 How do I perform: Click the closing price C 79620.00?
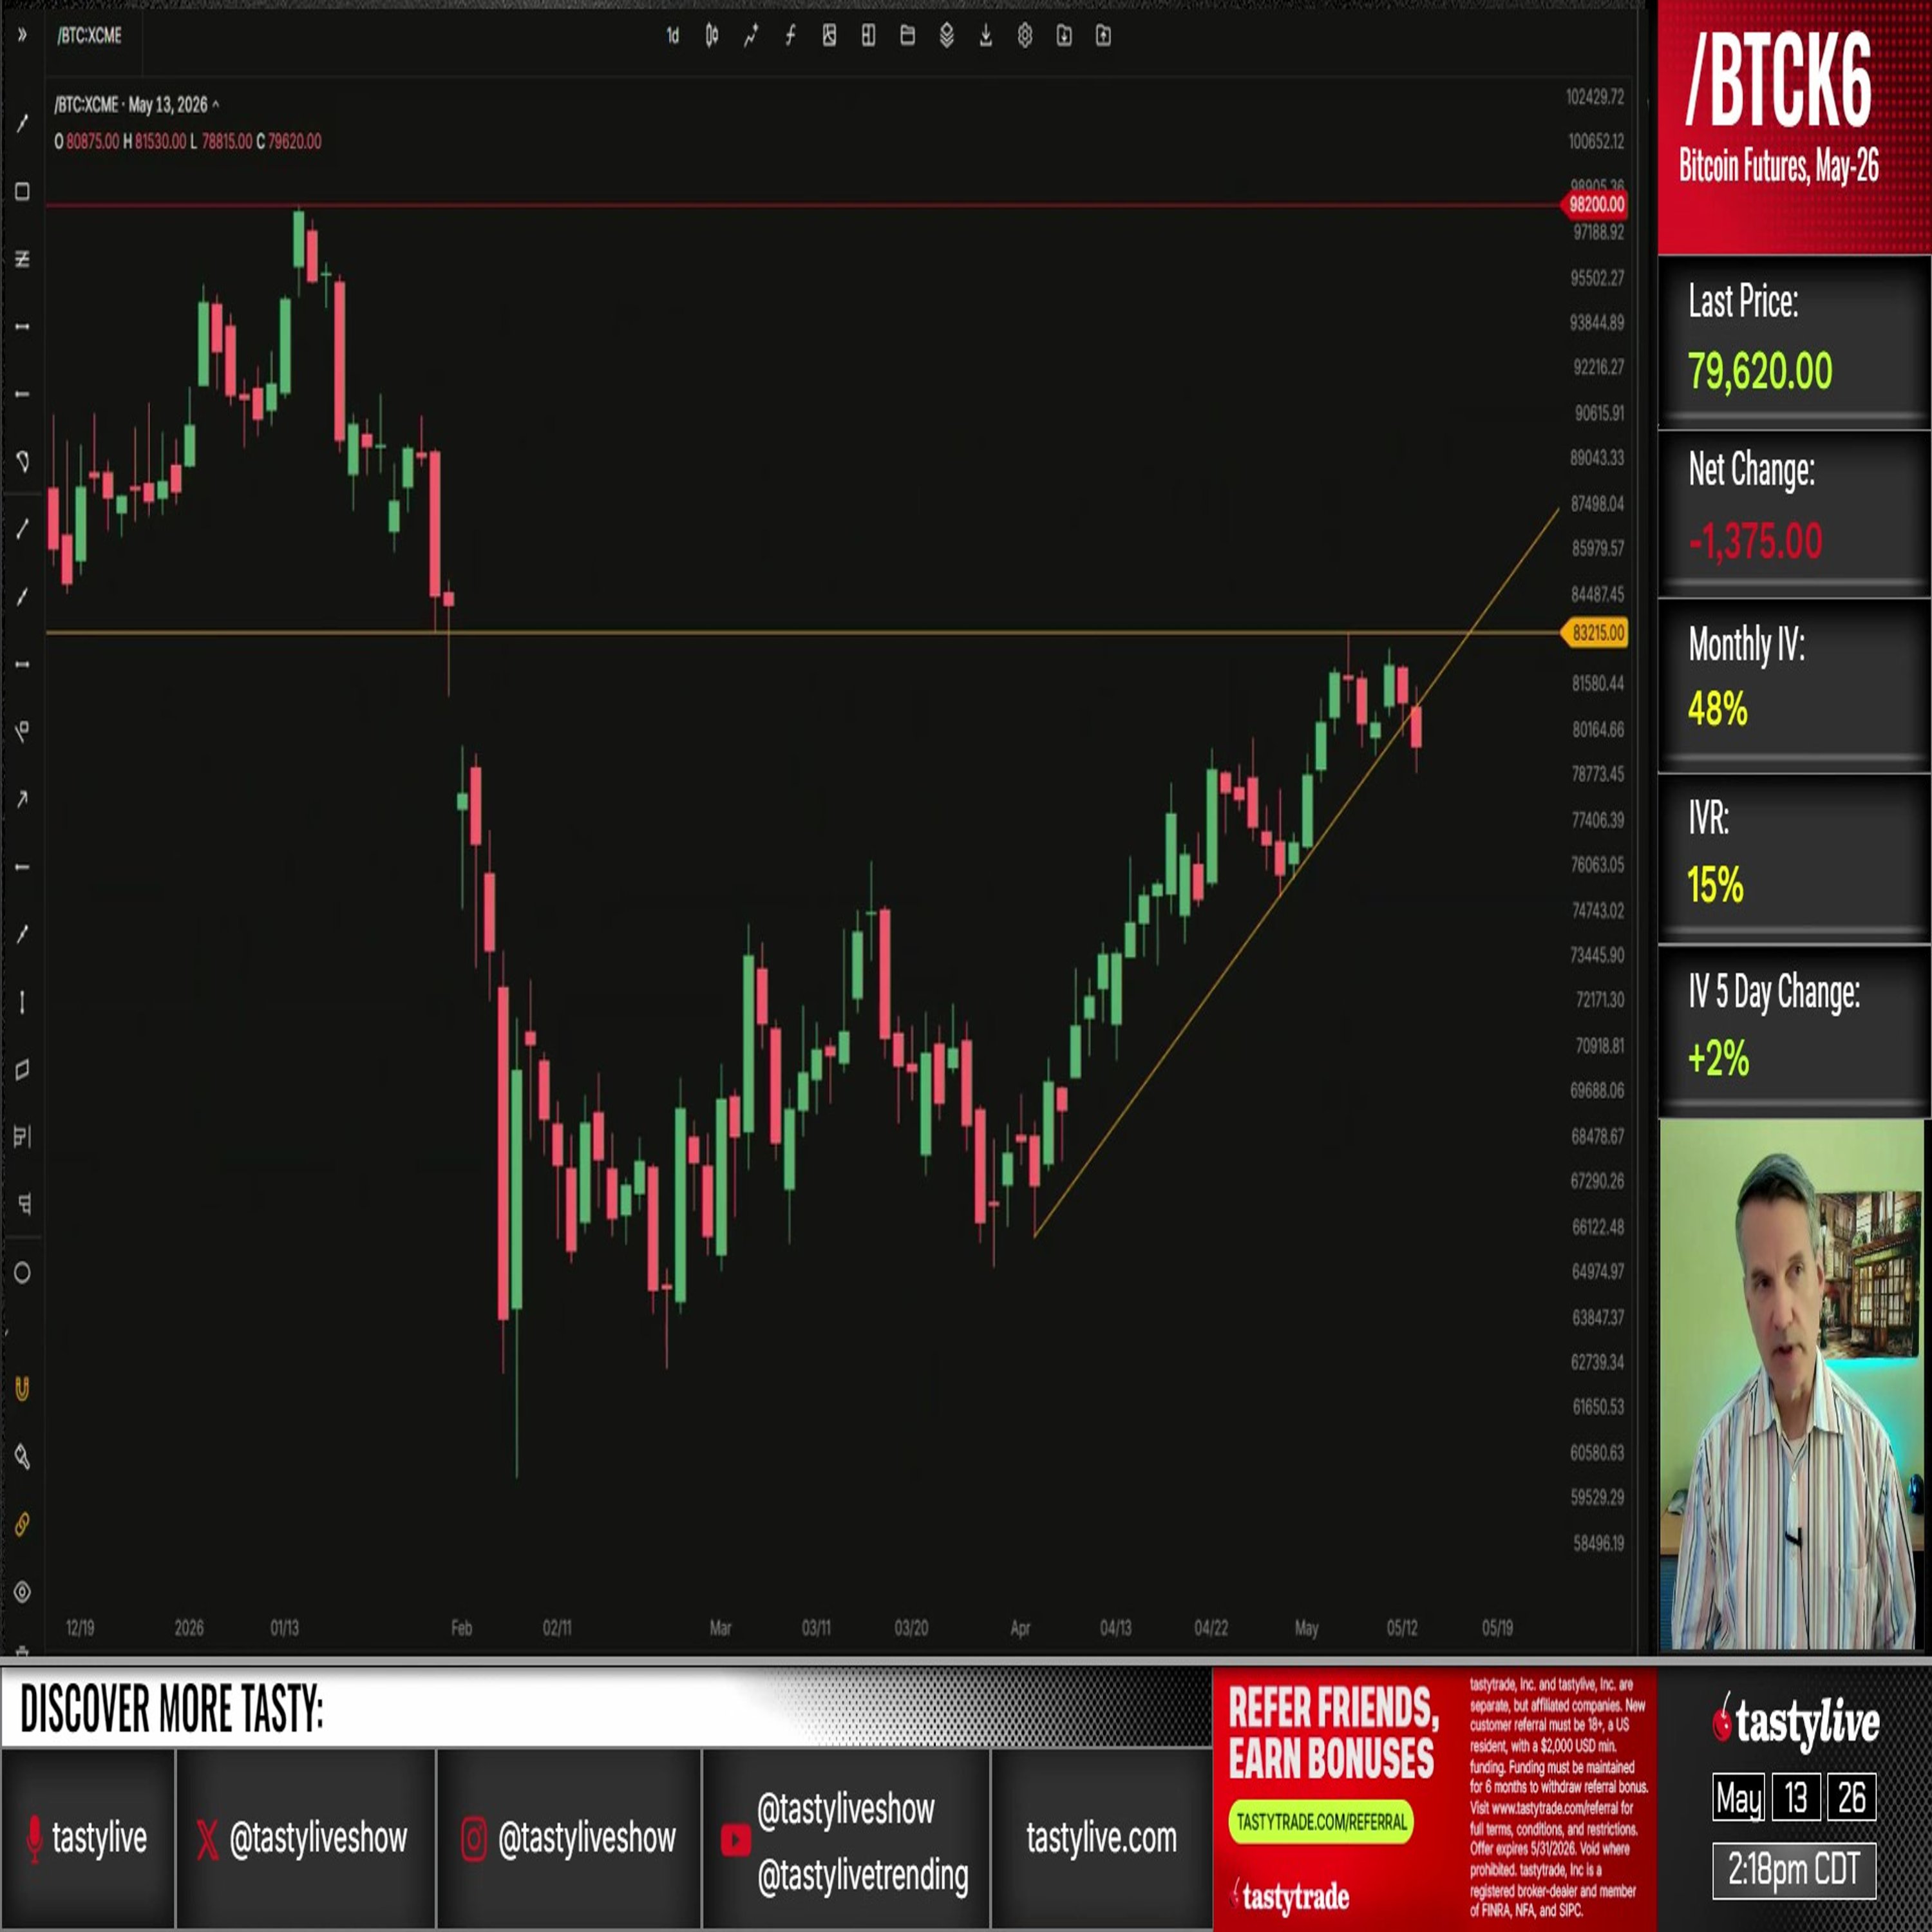tap(289, 142)
